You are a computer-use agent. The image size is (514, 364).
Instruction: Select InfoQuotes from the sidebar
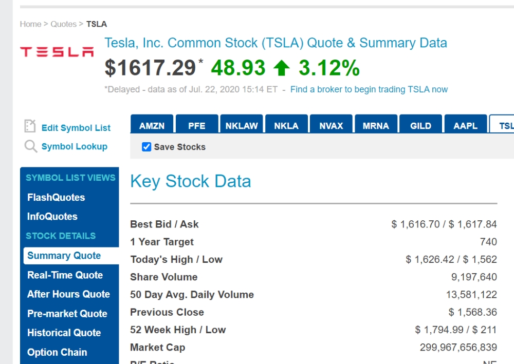52,216
